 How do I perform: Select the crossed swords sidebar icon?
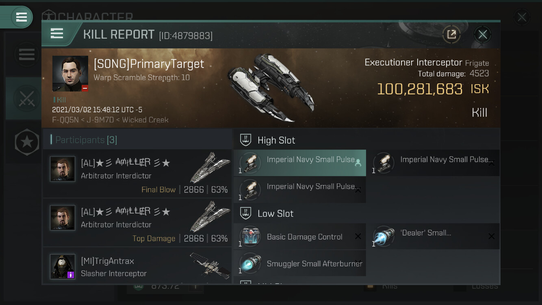coord(27,98)
